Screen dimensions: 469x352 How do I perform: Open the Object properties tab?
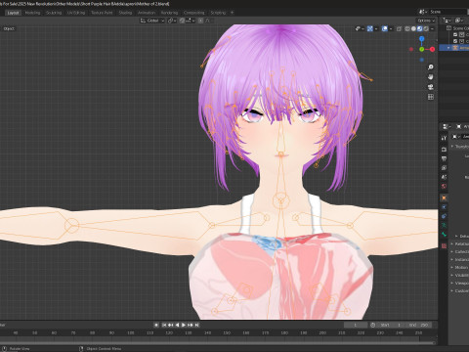click(444, 198)
